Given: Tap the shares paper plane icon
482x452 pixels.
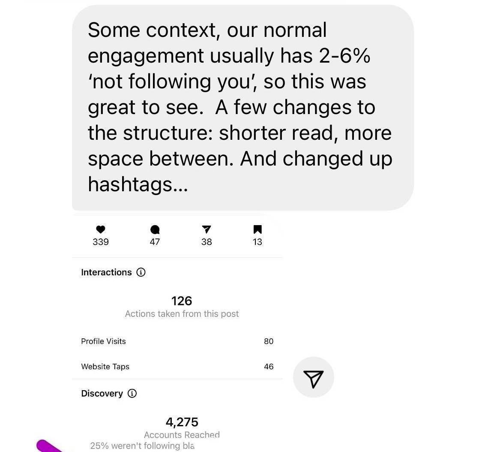Looking at the screenshot, I should [206, 229].
